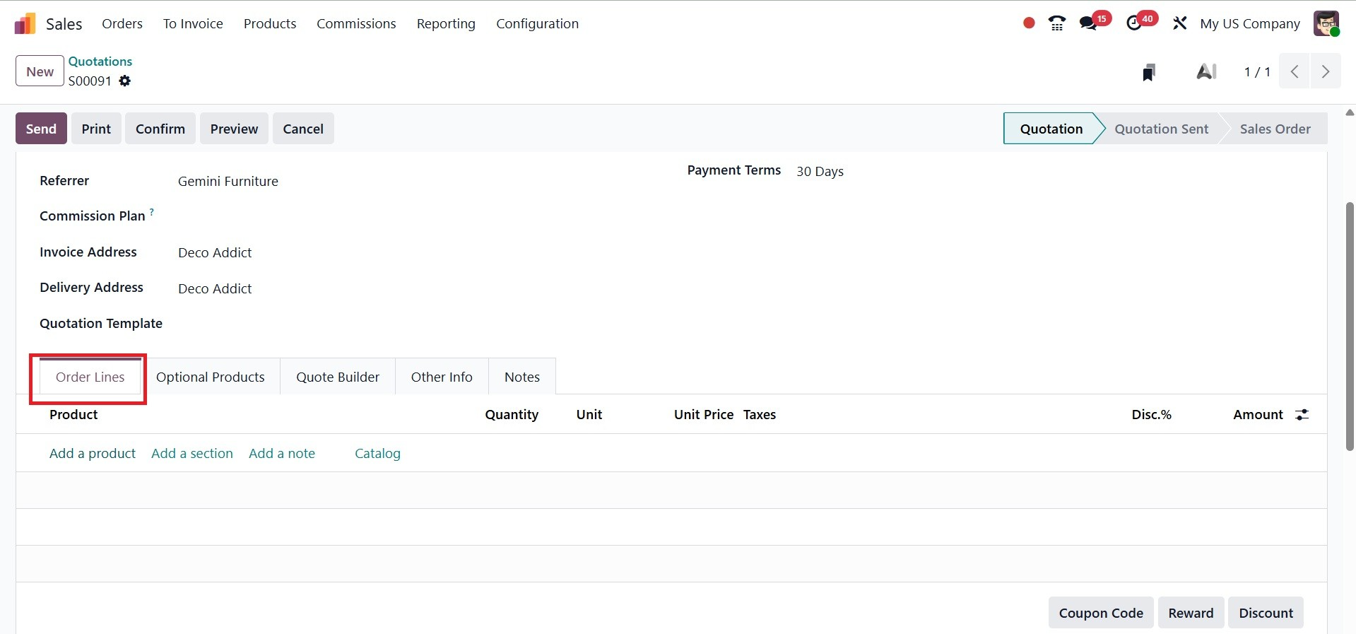Click Add a note link
Image resolution: width=1356 pixels, height=634 pixels.
click(282, 453)
